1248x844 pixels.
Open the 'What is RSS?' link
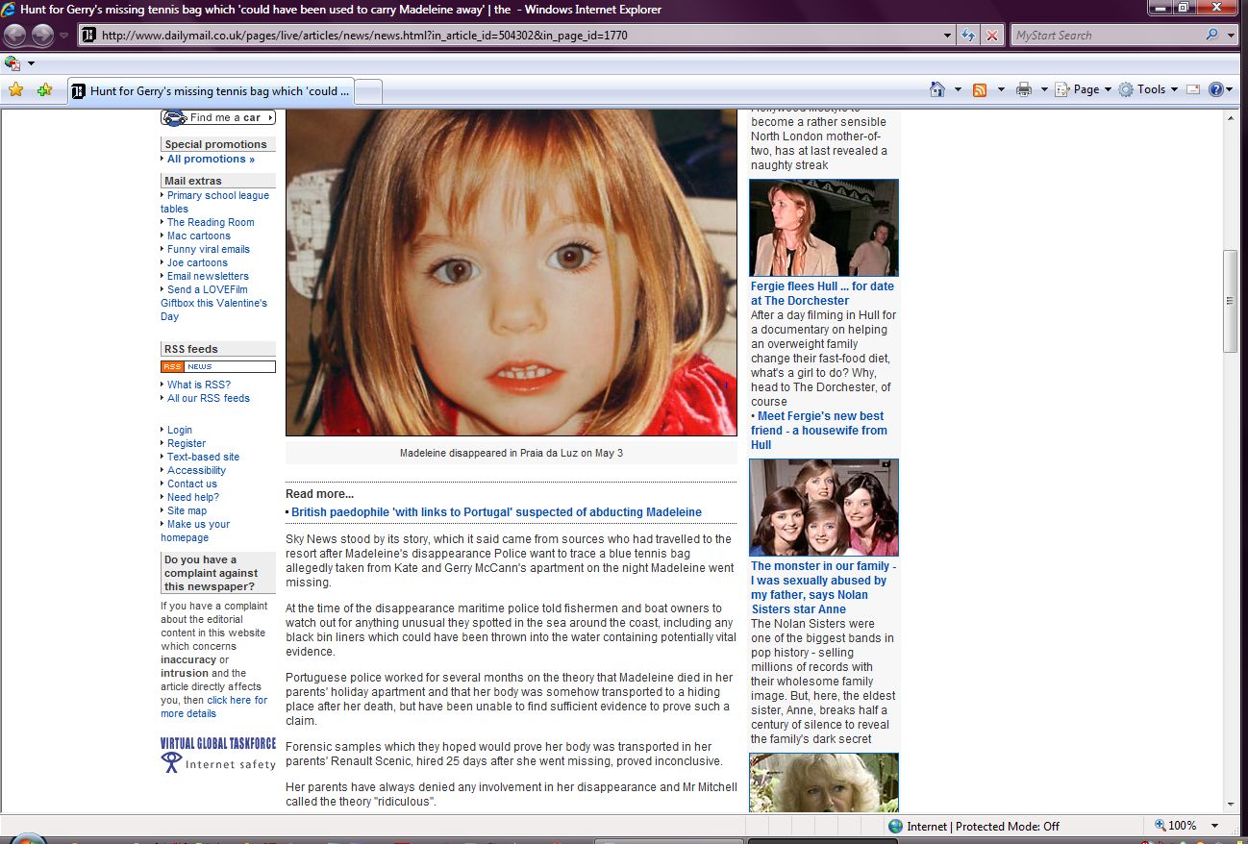[199, 385]
